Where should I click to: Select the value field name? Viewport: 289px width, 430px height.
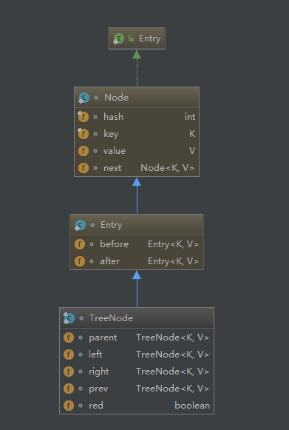coord(115,151)
